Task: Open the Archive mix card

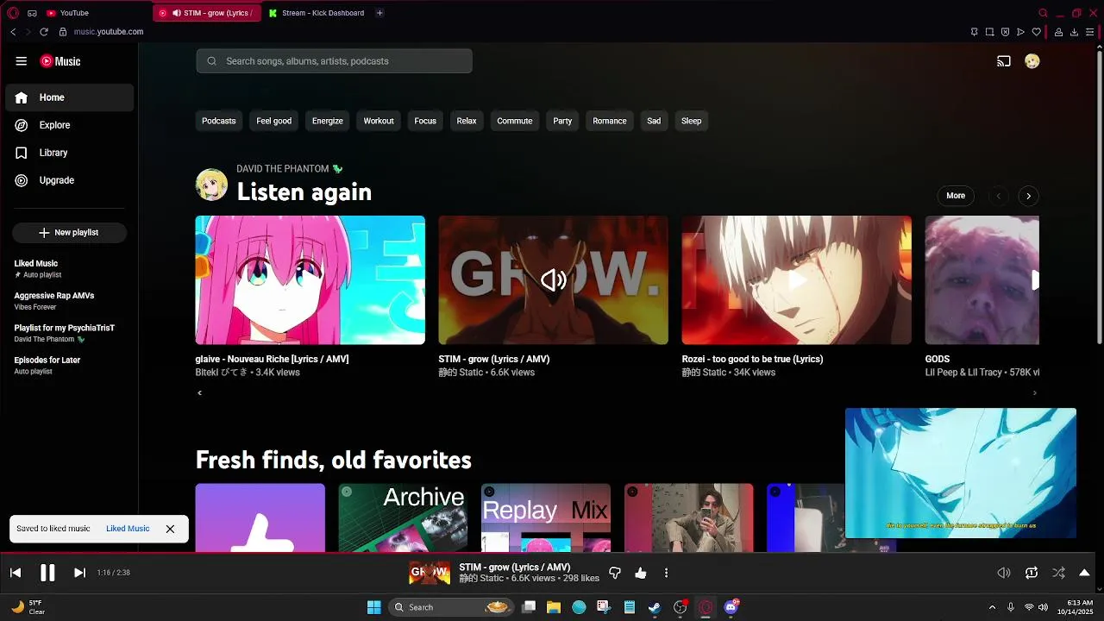Action: point(403,517)
